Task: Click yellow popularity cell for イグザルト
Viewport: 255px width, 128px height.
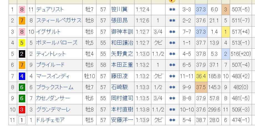Action: 226,32
